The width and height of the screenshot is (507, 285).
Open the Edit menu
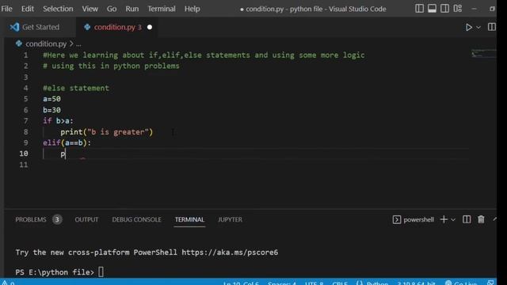tap(28, 9)
